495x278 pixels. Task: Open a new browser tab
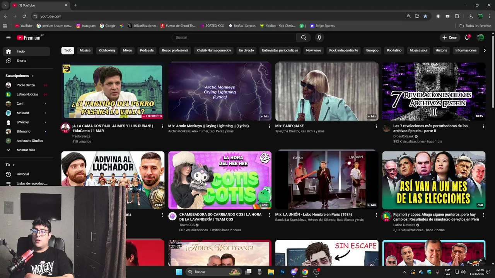tap(75, 5)
